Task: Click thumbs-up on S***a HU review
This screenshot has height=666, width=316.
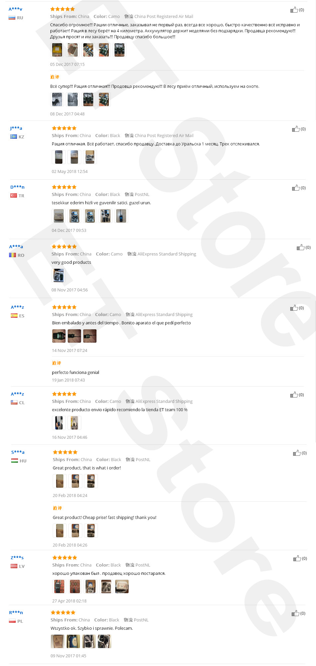Action: click(x=297, y=453)
